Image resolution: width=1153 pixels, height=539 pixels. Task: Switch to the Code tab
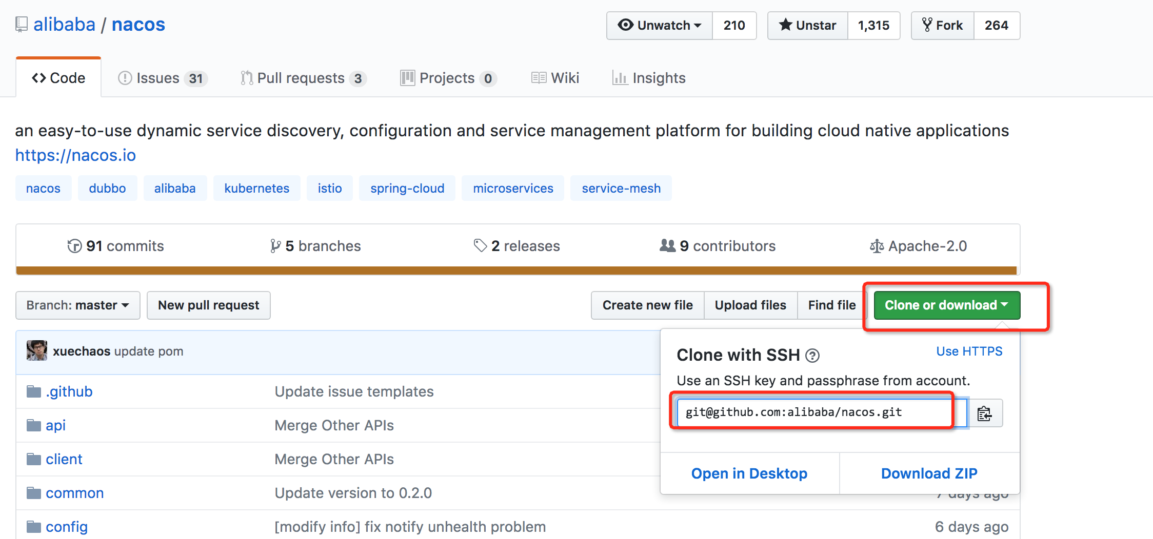click(58, 78)
